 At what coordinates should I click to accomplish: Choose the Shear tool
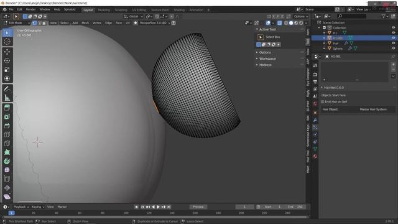pos(7,197)
